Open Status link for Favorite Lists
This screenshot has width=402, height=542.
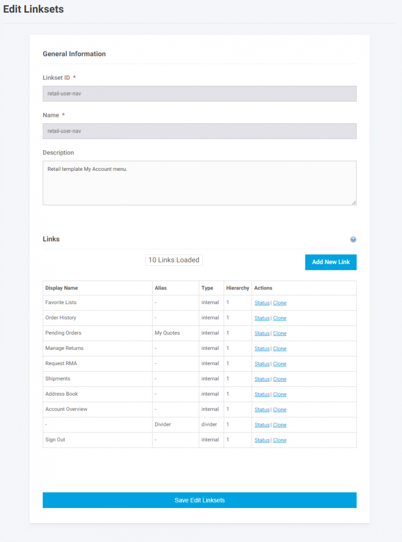[262, 303]
